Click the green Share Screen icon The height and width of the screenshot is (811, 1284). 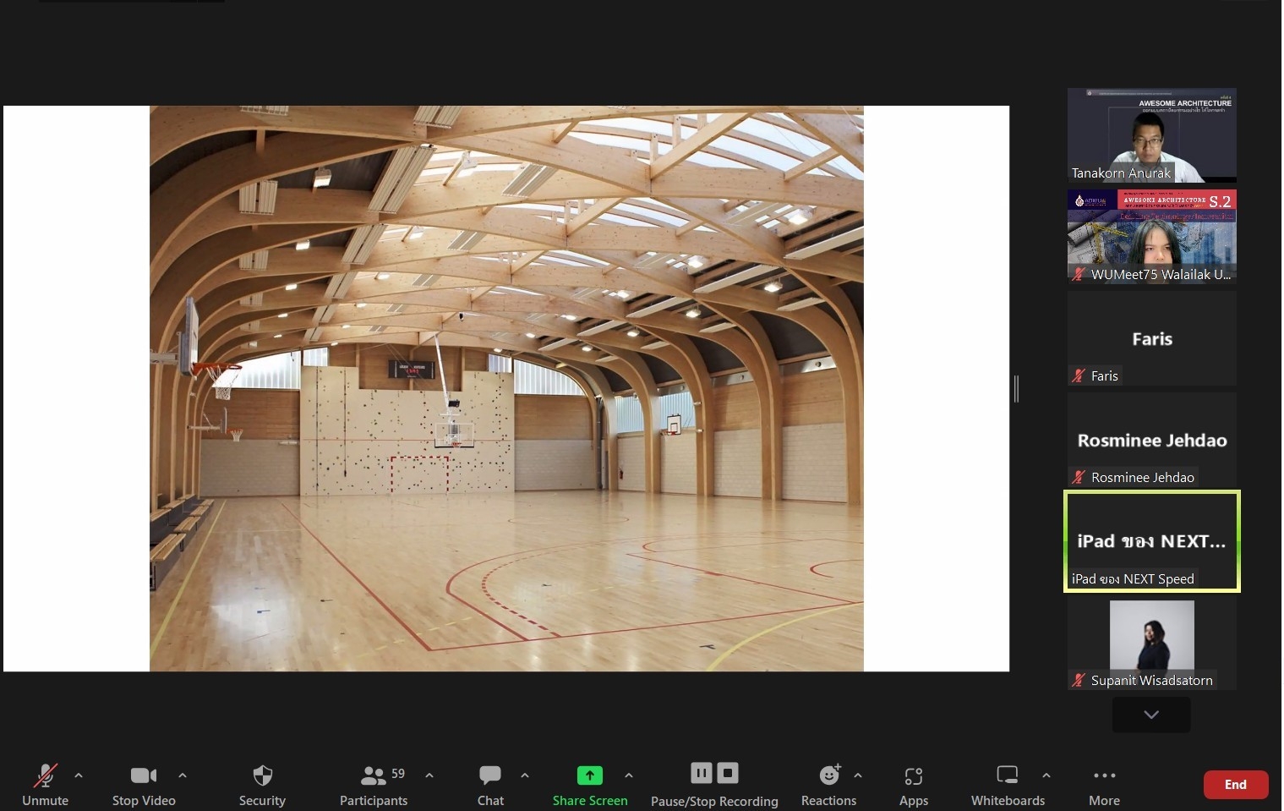click(589, 775)
